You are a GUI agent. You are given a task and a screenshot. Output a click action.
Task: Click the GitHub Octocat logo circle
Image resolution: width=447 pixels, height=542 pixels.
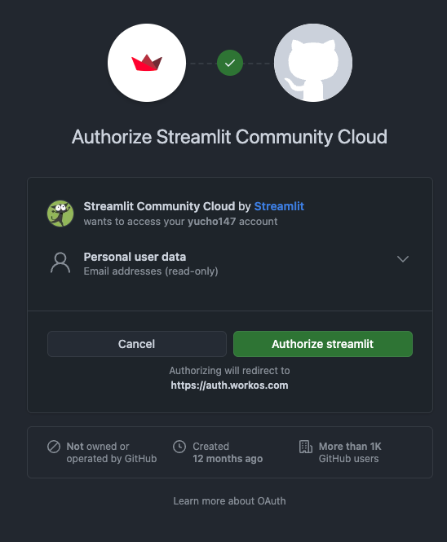(313, 63)
